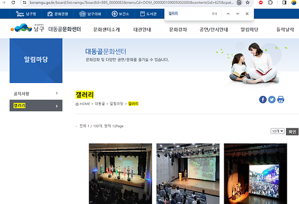The width and height of the screenshot is (299, 204).
Task: Click the chevron beside sidebar 갤러리
Action: click(57, 106)
